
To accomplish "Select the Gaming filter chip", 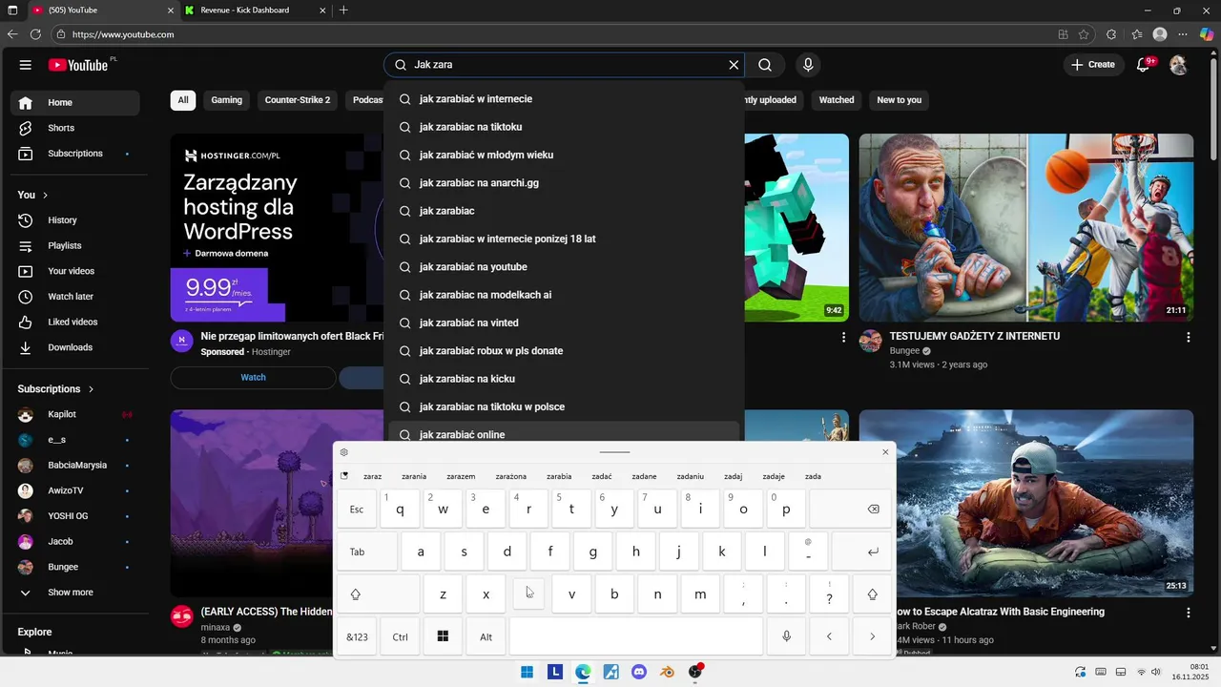I will pyautogui.click(x=227, y=100).
